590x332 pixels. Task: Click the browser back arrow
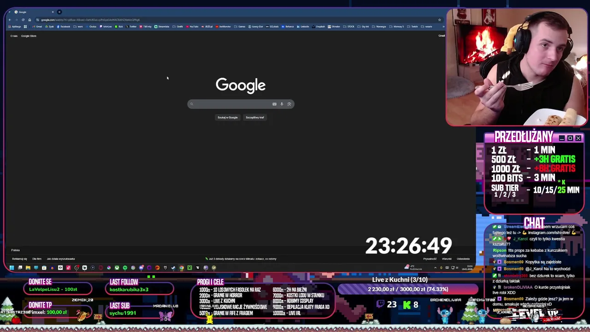[10, 20]
